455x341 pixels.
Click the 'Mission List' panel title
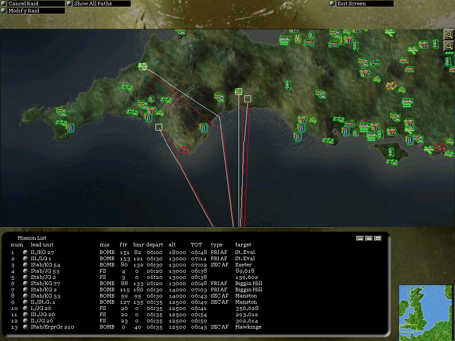click(x=32, y=238)
